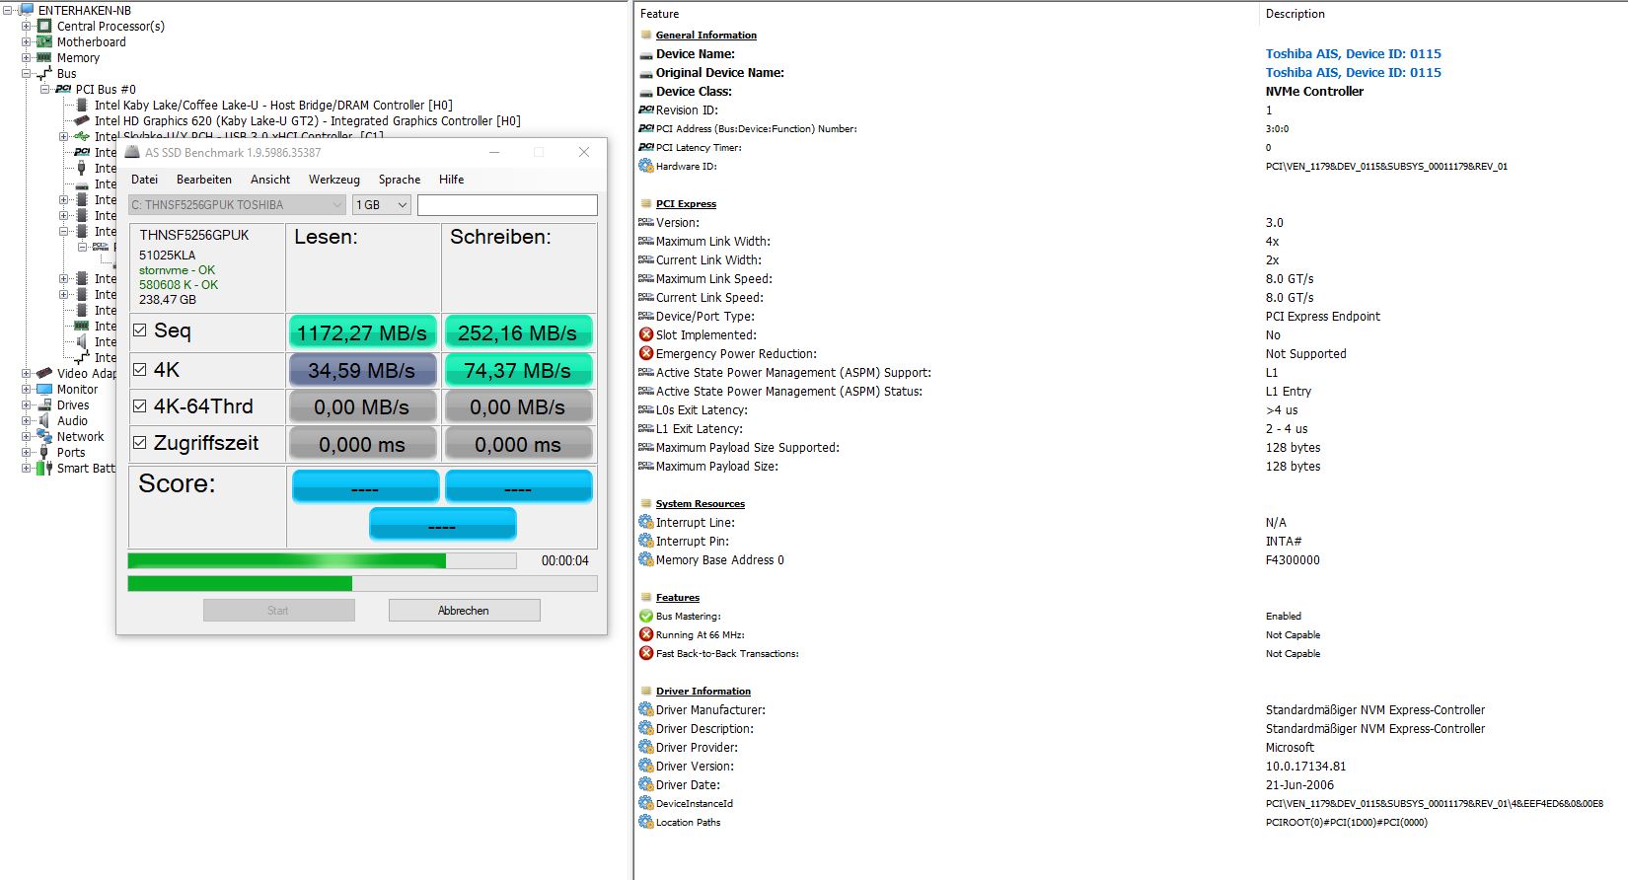
Task: Click the Driver Version value 10.0.17134.81
Action: 1305,766
